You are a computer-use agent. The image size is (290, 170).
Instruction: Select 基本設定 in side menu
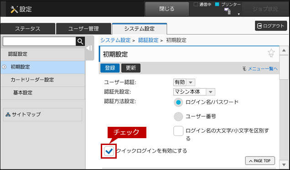42,93
